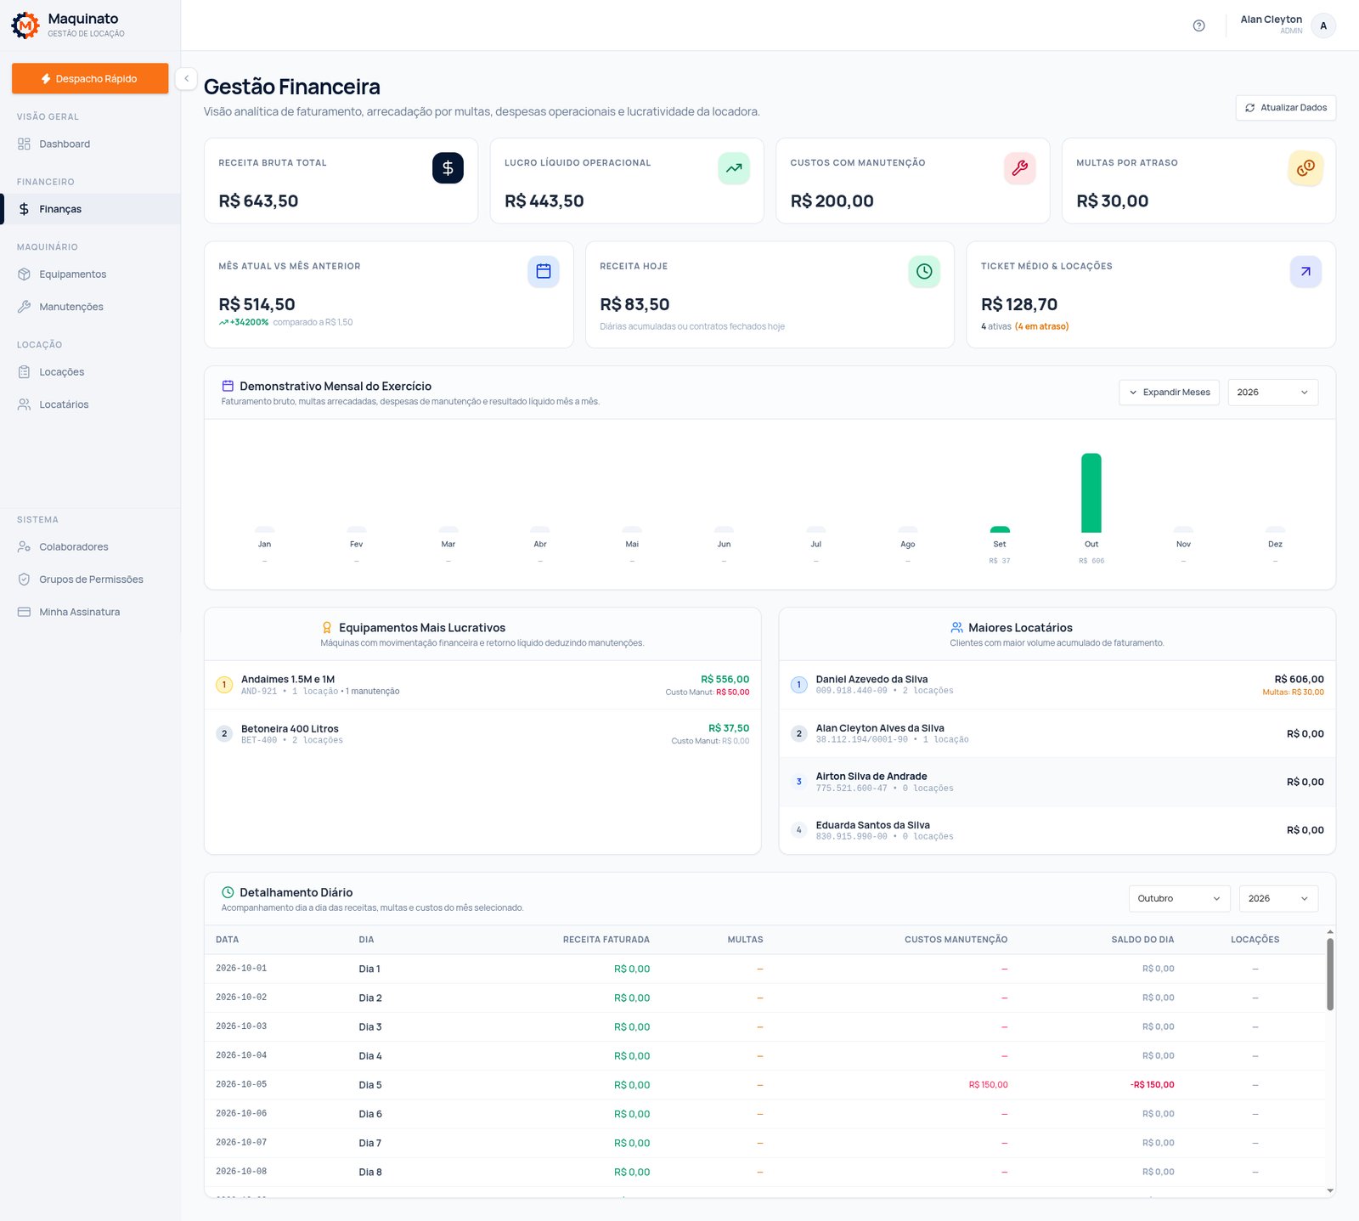Expand months with Expandir Meses
This screenshot has height=1221, width=1359.
1170,393
